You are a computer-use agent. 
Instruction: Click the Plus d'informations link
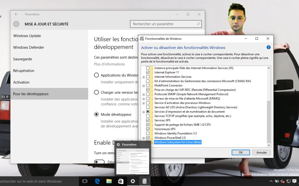point(109,64)
